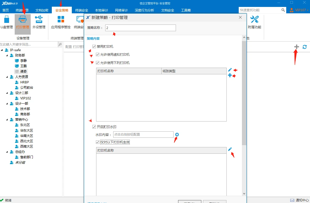Click 纸张类型 column header
The height and width of the screenshot is (203, 310).
tap(194, 71)
